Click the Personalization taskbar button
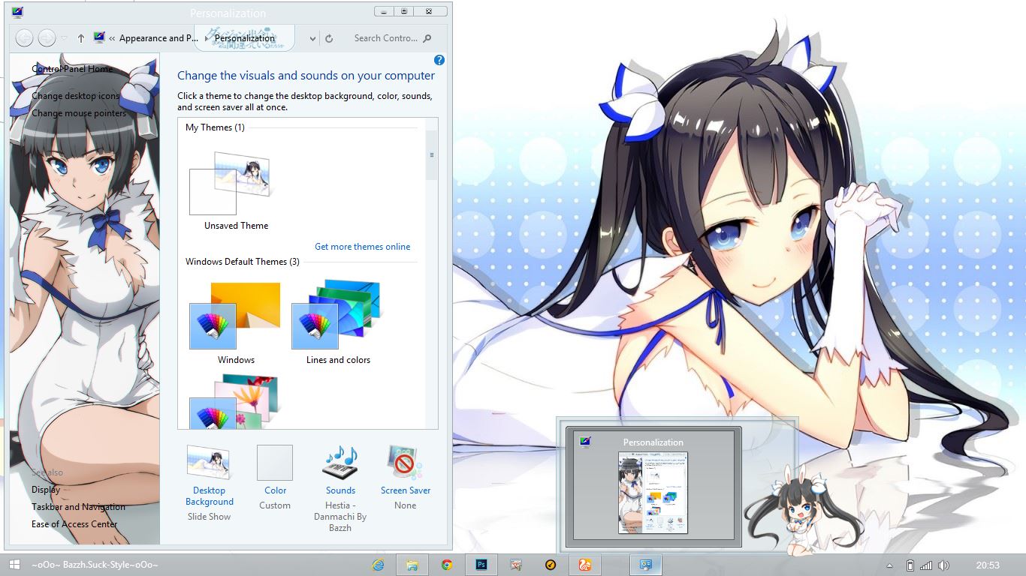Viewport: 1026px width, 576px height. [645, 565]
